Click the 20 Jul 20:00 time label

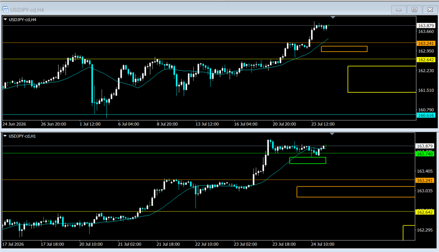pyautogui.click(x=284, y=124)
